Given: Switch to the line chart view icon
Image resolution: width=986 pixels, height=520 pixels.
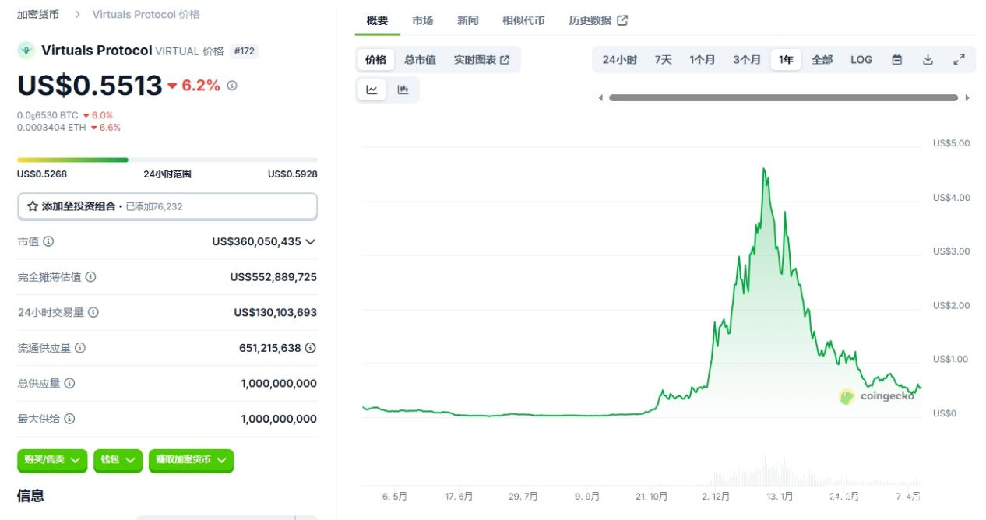Looking at the screenshot, I should pyautogui.click(x=372, y=90).
